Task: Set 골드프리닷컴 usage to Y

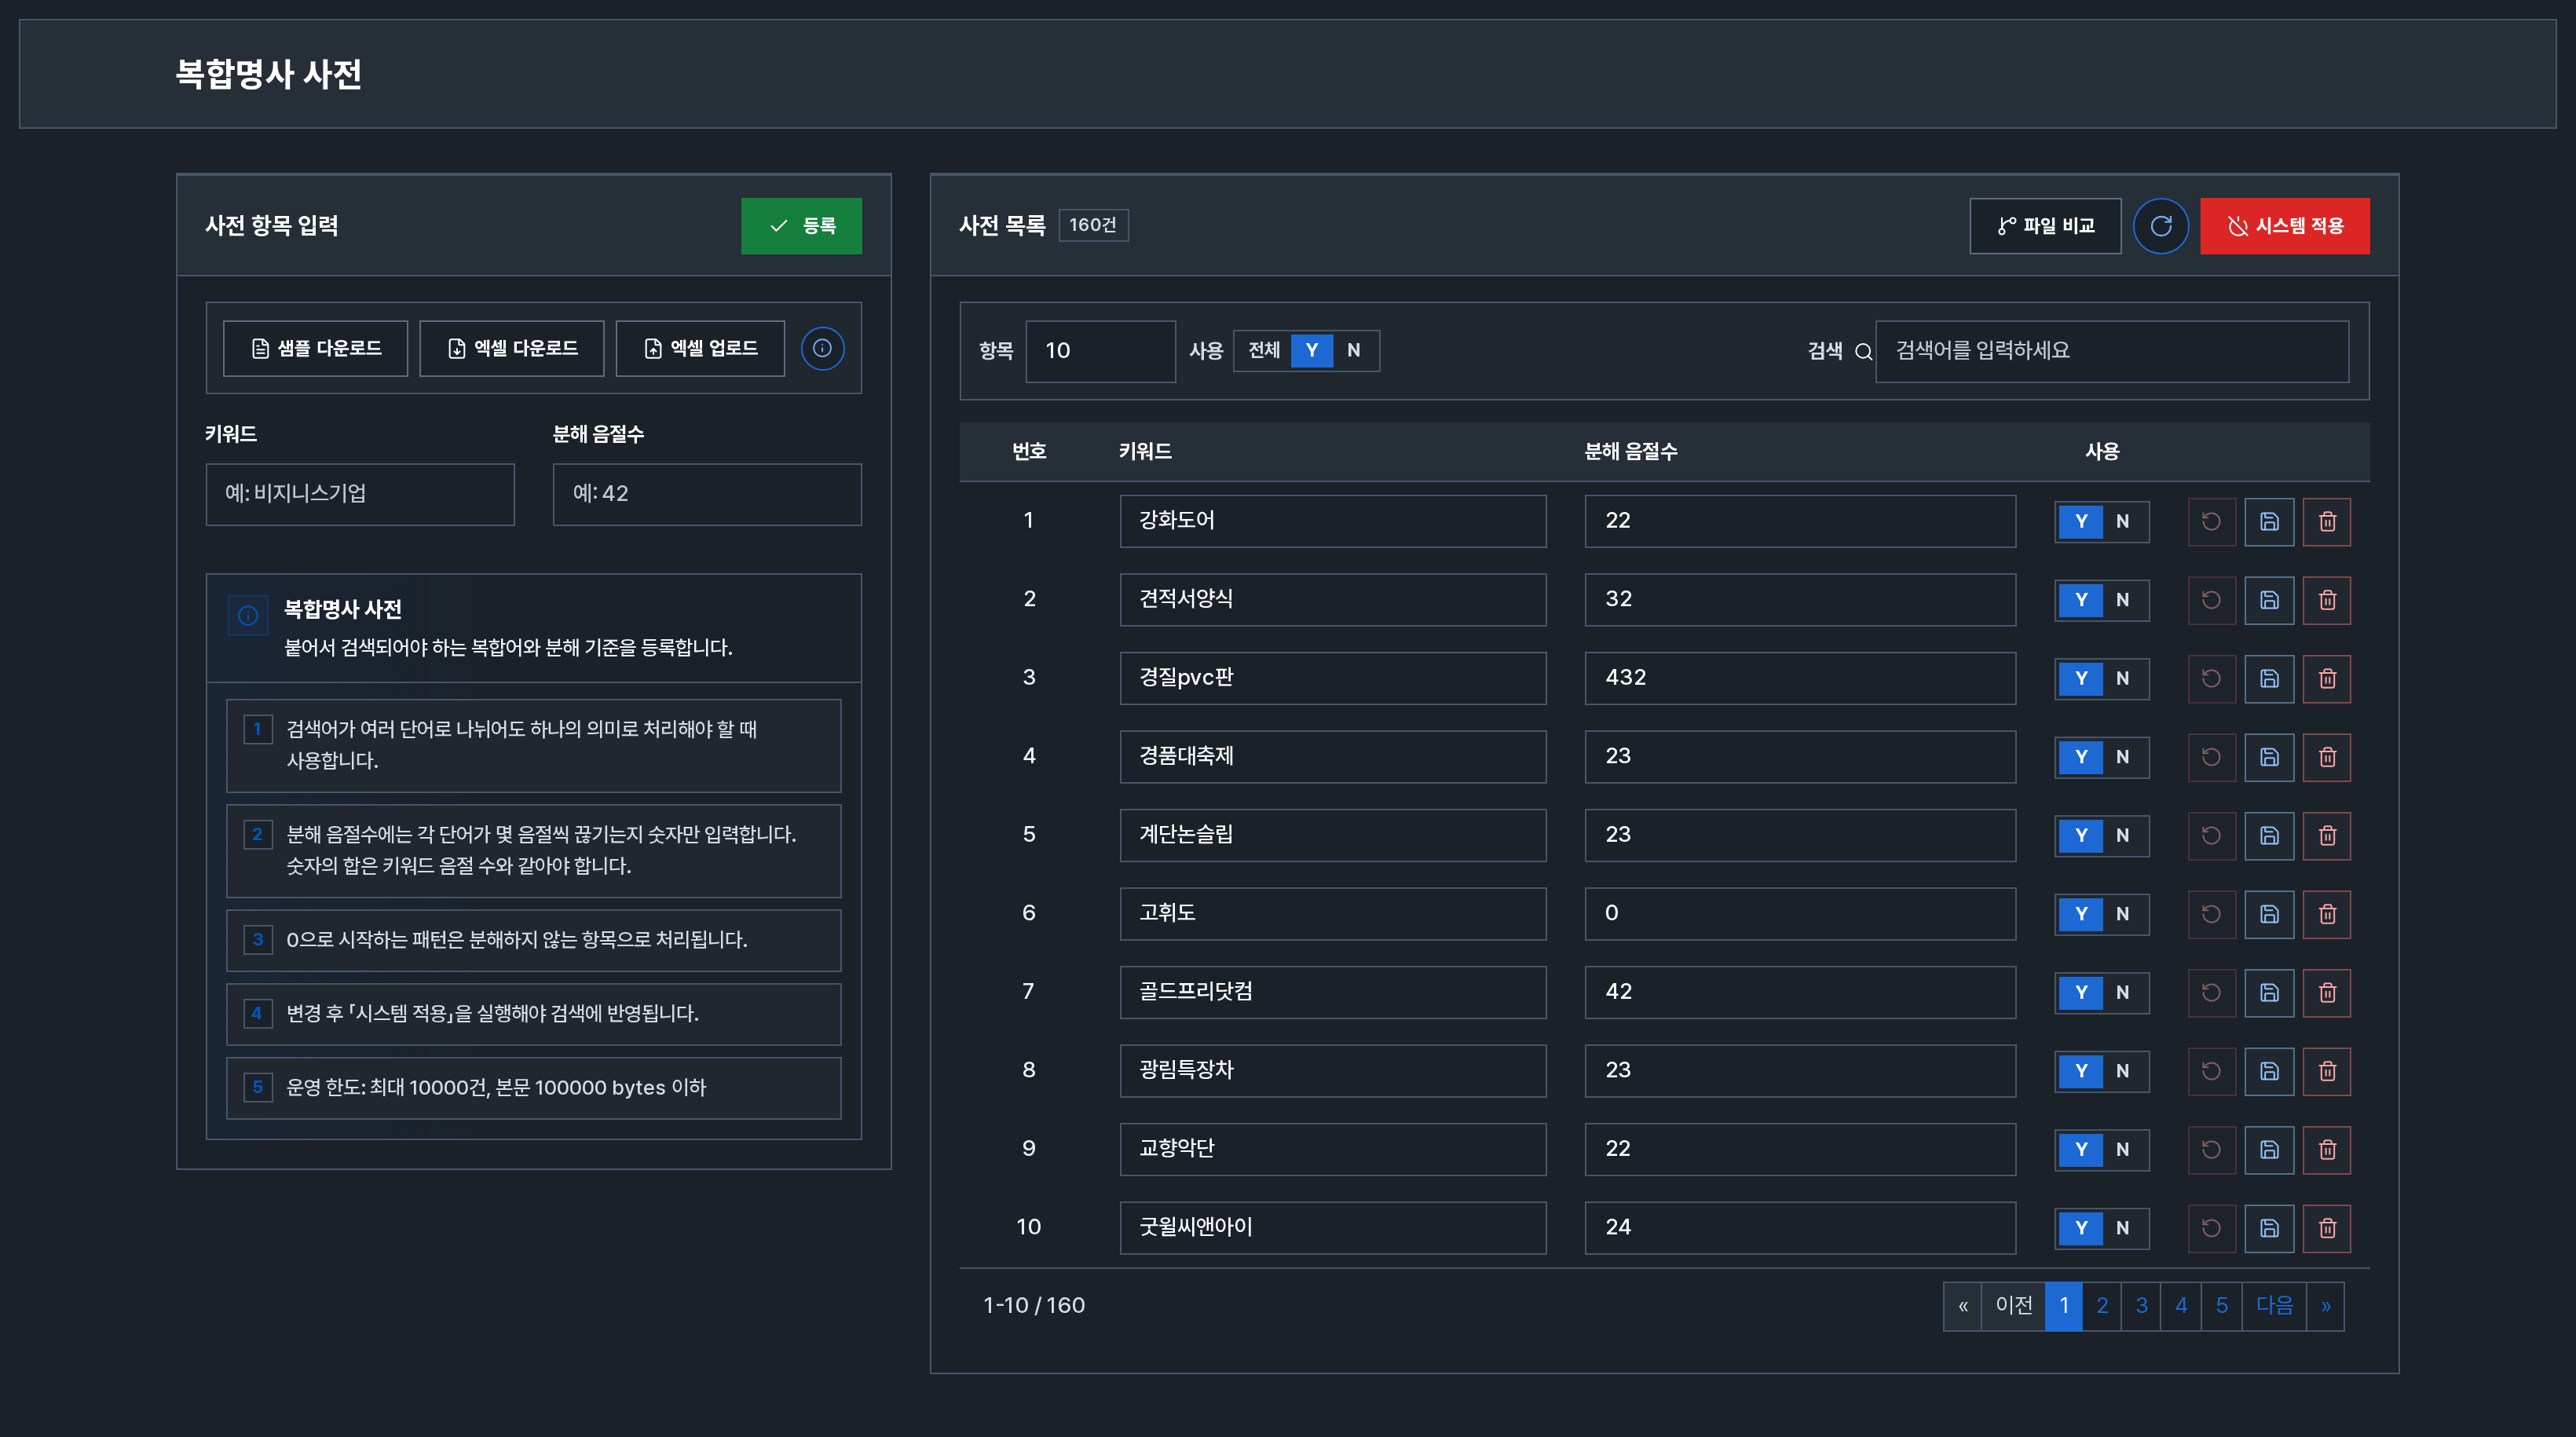Action: (x=2081, y=993)
